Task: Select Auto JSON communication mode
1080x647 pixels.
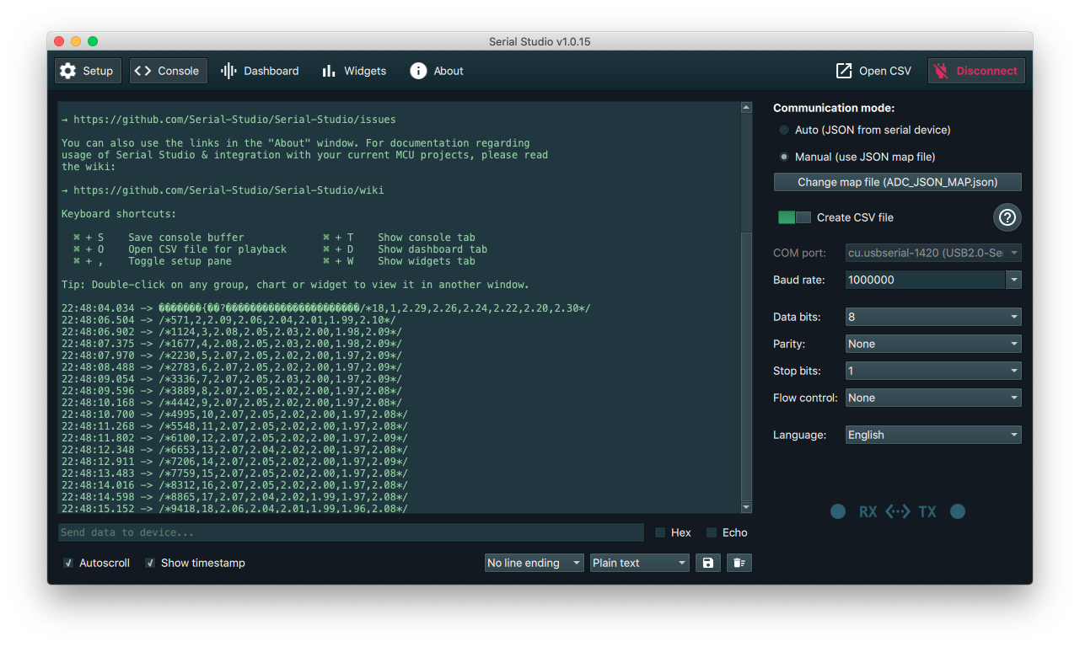Action: (x=783, y=129)
